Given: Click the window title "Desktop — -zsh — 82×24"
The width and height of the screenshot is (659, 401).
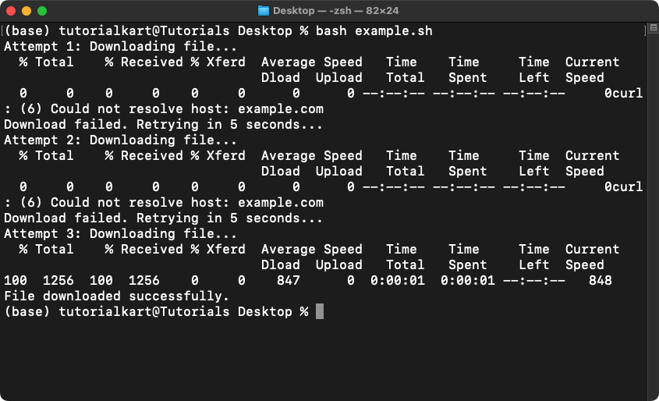Looking at the screenshot, I should tap(336, 11).
